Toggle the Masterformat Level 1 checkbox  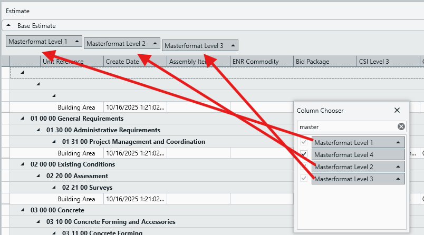point(304,143)
